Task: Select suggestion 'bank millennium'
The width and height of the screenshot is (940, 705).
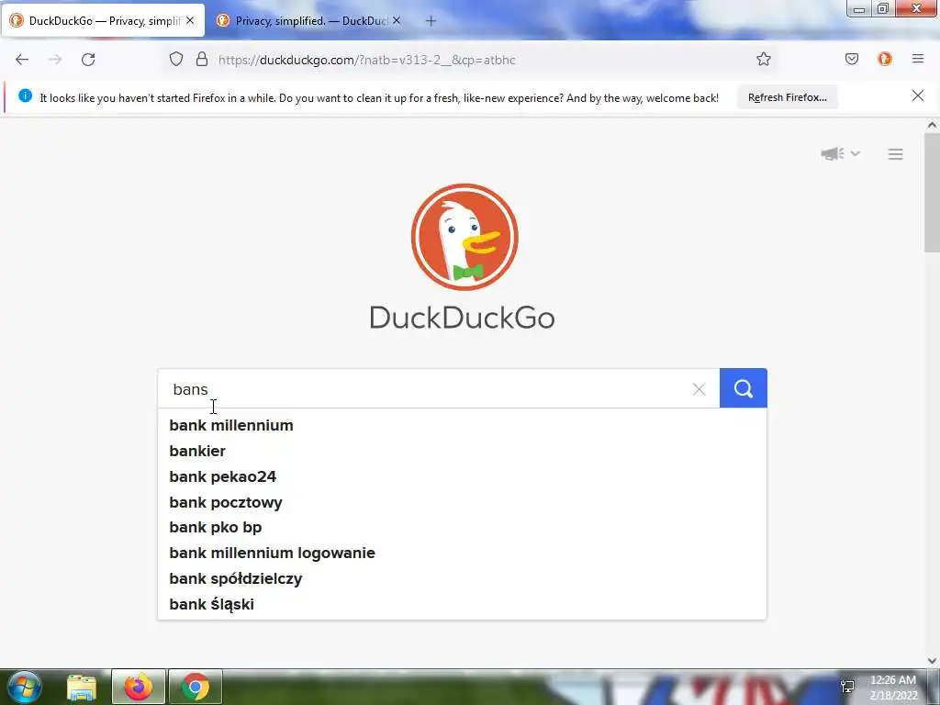Action: (462, 426)
